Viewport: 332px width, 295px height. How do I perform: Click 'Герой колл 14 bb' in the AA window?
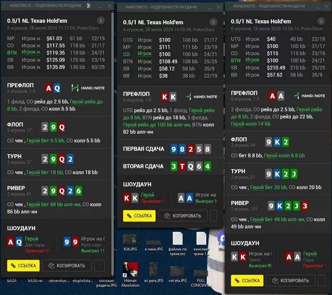click(251, 124)
